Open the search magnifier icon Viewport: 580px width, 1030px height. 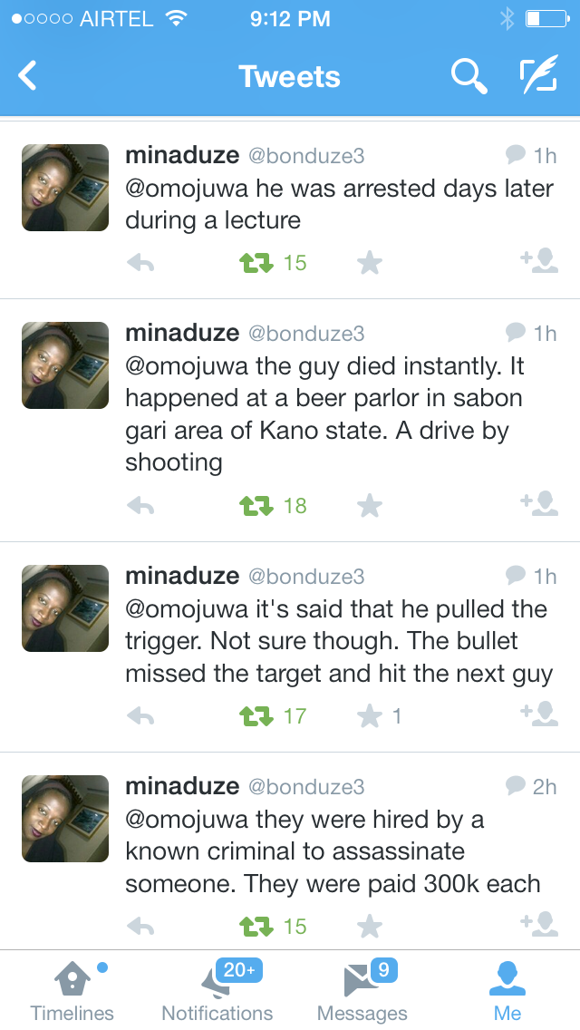[469, 77]
